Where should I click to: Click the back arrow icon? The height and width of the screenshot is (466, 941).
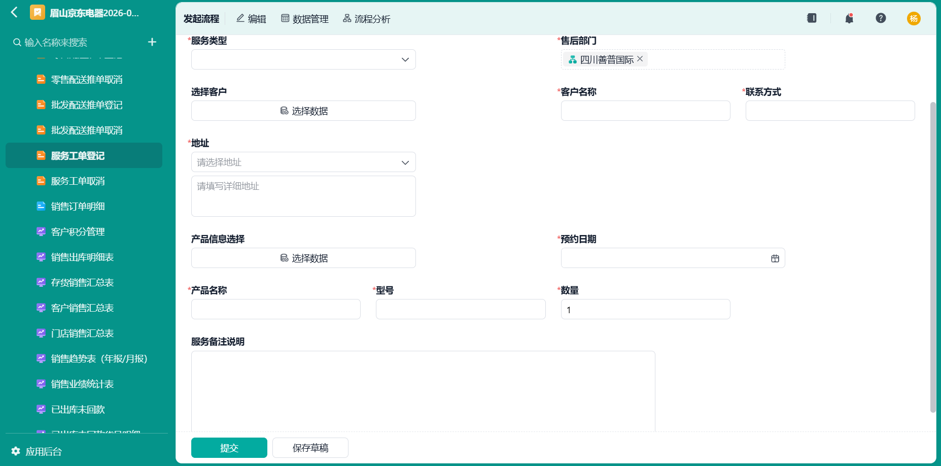click(x=14, y=13)
